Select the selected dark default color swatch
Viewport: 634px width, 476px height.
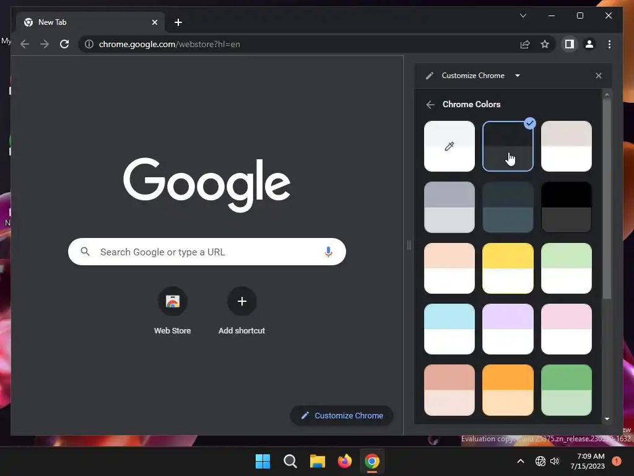[508, 146]
